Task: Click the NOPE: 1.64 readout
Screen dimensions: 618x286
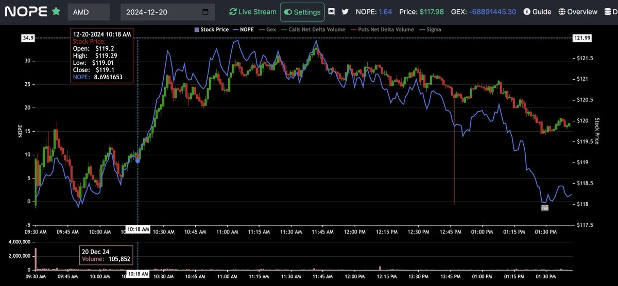Action: point(373,11)
